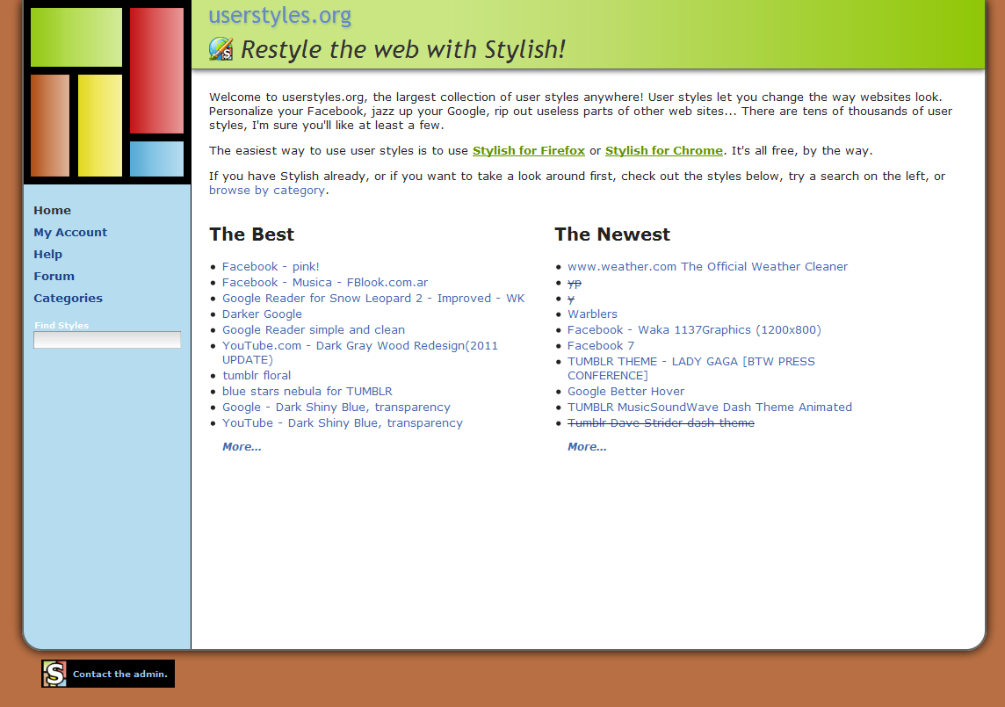Screen dimensions: 1005x707
Task: Open Tumblr Dave Strider dash theme
Action: (x=661, y=423)
